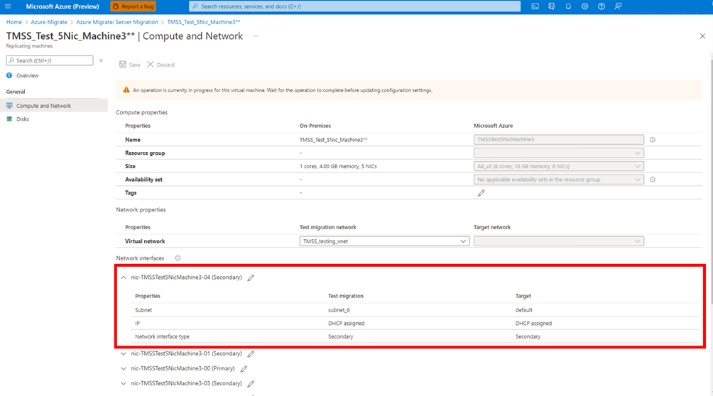Collapse nic-TMSSTest5NicMachine3-04 section
713x396 pixels.
point(124,277)
